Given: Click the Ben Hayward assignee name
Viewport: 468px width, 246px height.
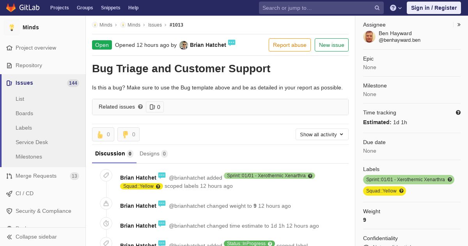Looking at the screenshot, I should coord(395,33).
